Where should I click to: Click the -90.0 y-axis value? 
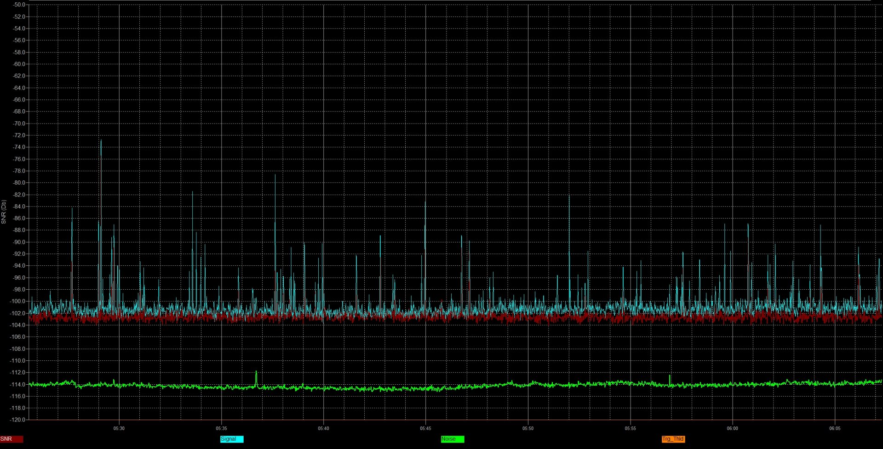[x=18, y=242]
